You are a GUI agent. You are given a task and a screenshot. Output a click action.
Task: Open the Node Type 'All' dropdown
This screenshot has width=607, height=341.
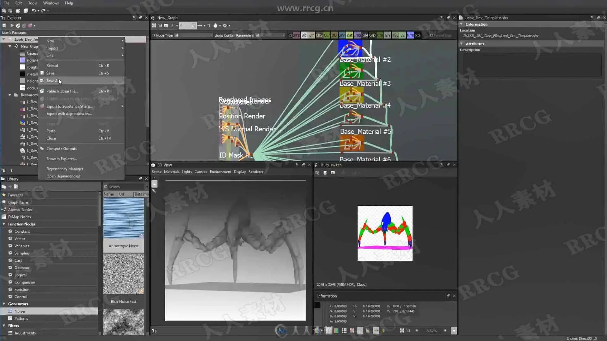click(x=193, y=35)
